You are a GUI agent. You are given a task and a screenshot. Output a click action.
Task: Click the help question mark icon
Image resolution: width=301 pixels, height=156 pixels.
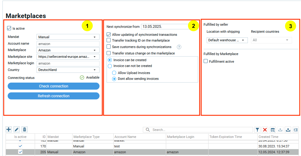(179, 47)
